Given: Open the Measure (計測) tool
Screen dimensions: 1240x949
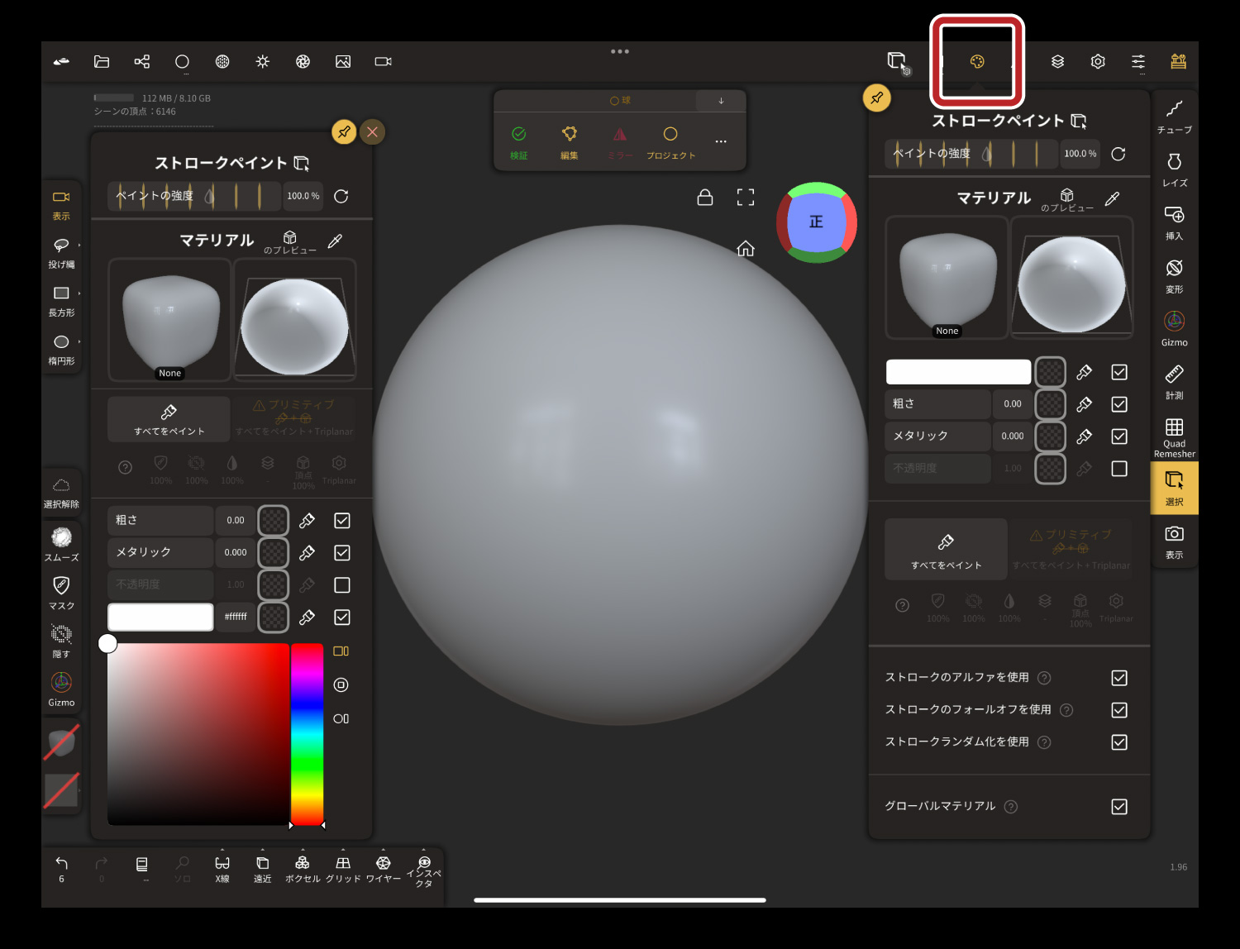Looking at the screenshot, I should tap(1174, 381).
